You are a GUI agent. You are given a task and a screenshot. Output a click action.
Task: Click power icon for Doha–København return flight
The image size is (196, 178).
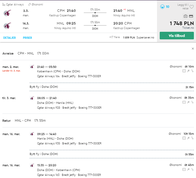[x=188, y=169]
